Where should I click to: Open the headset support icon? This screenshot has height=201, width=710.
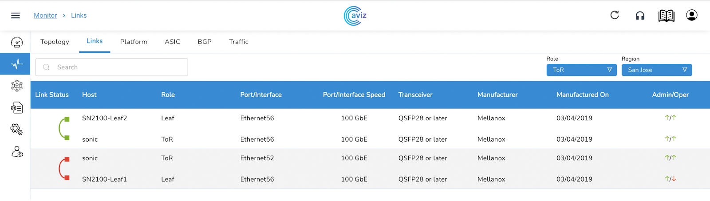[640, 16]
